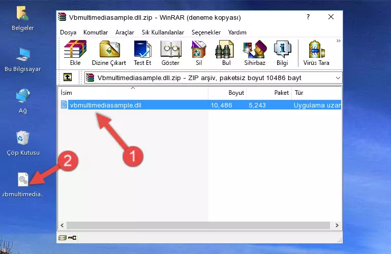The height and width of the screenshot is (254, 391).
Task: Open the Komutlar menu
Action: [96, 32]
